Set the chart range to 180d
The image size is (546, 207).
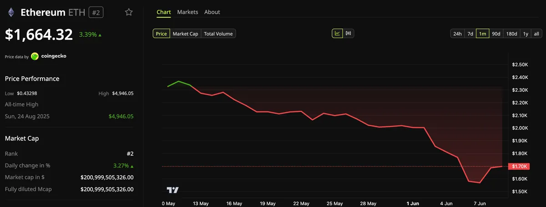[x=511, y=34]
